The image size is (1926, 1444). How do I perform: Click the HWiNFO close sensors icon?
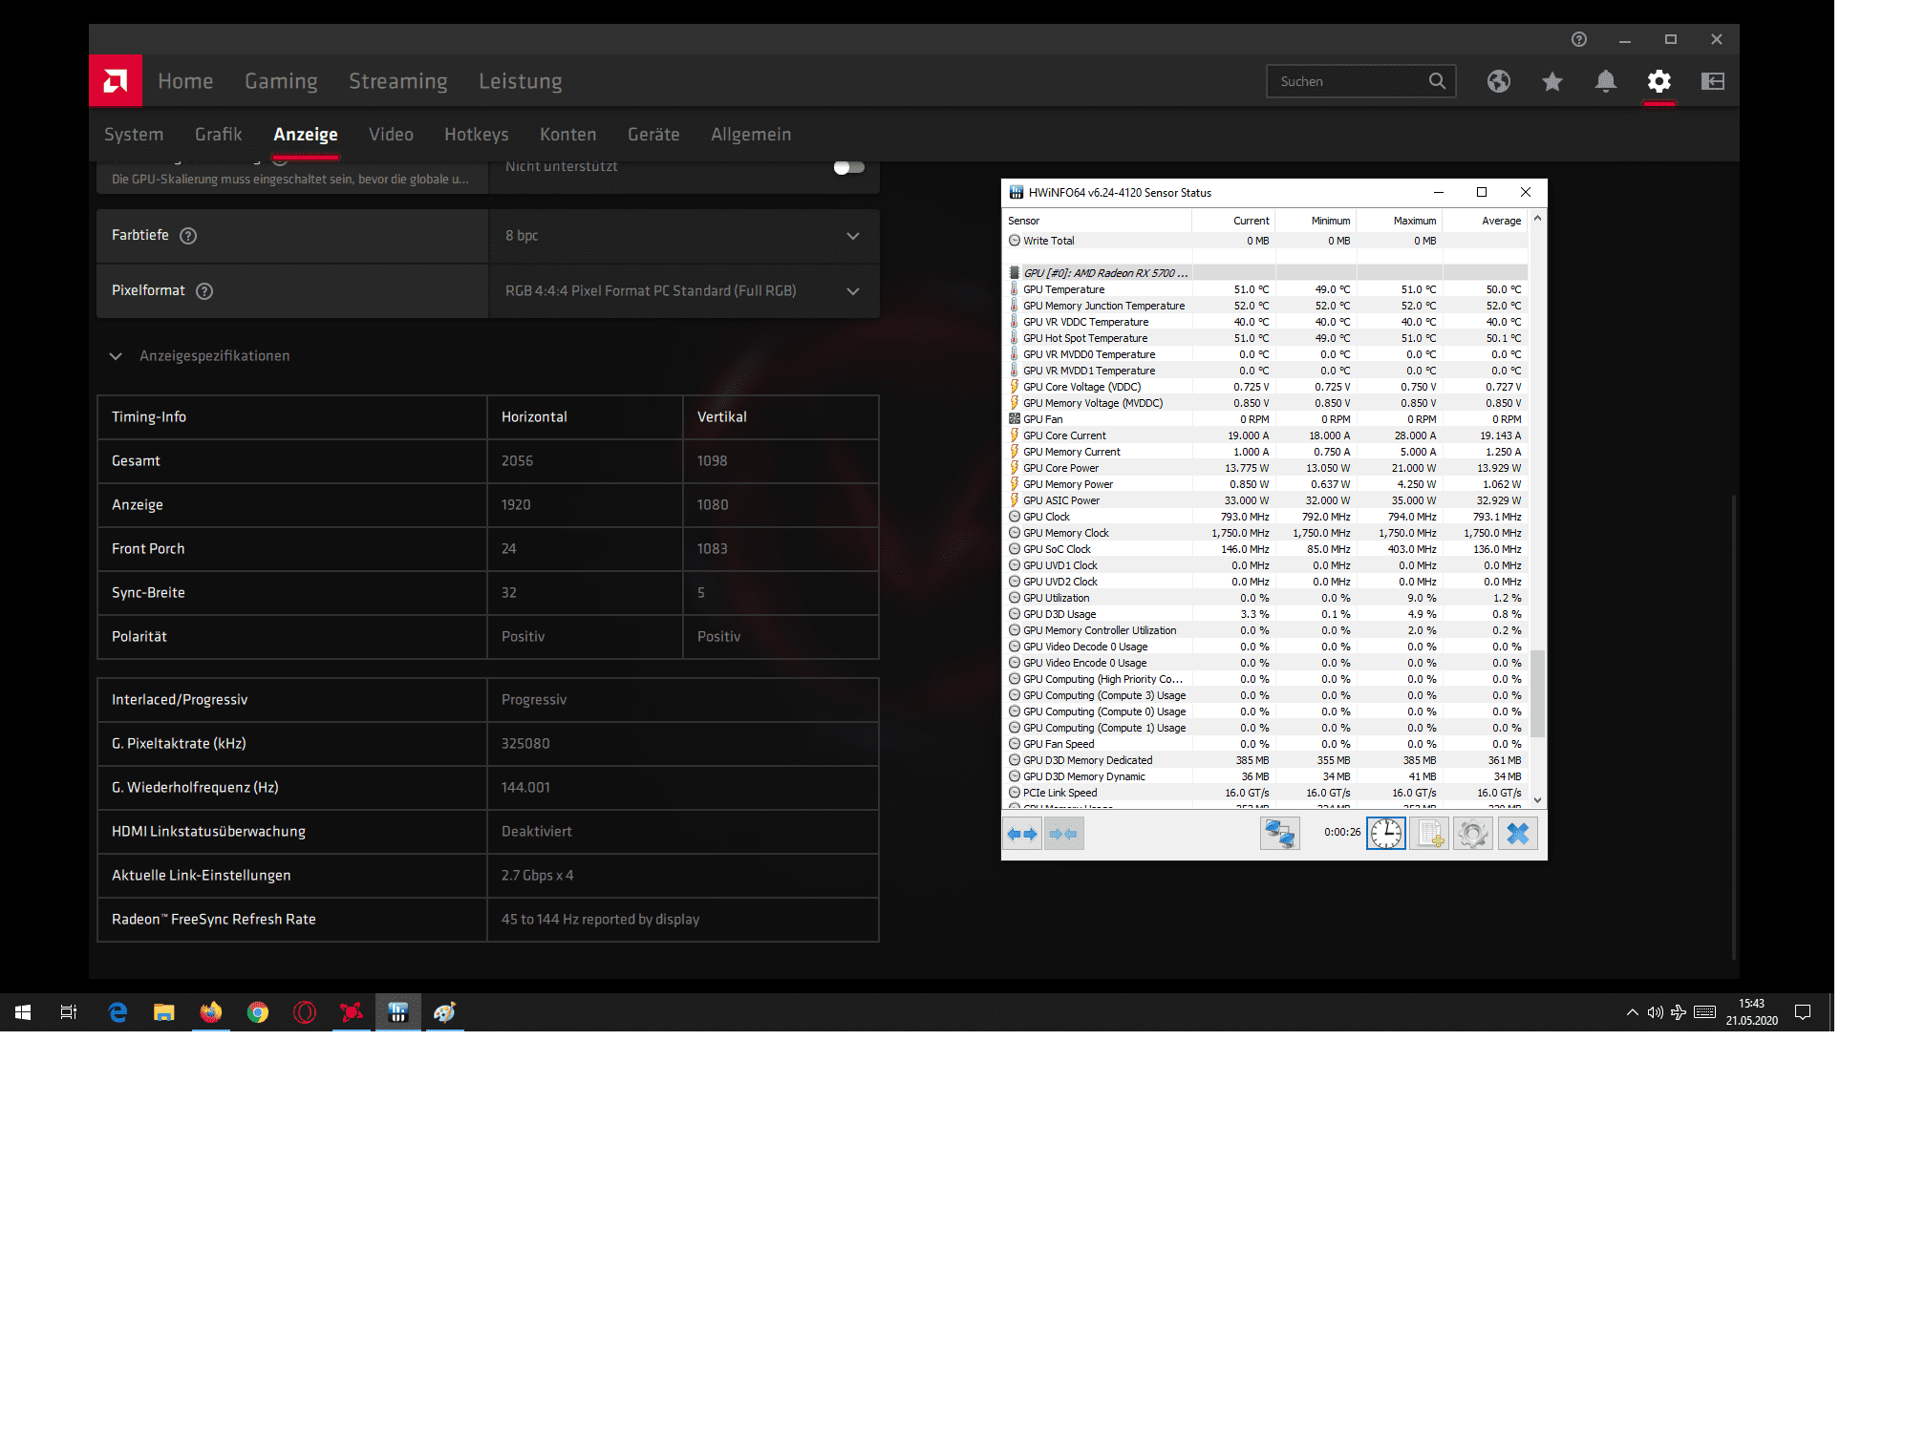tap(1518, 831)
